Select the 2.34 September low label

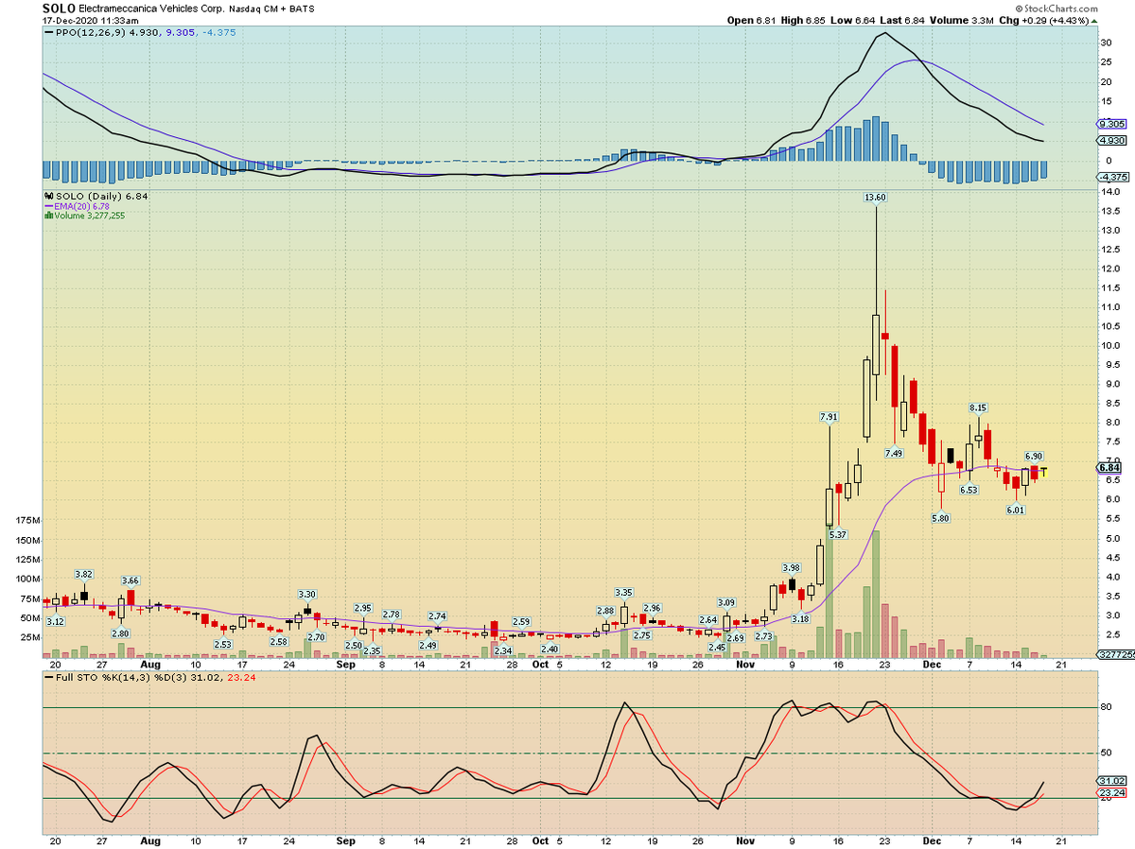(502, 650)
